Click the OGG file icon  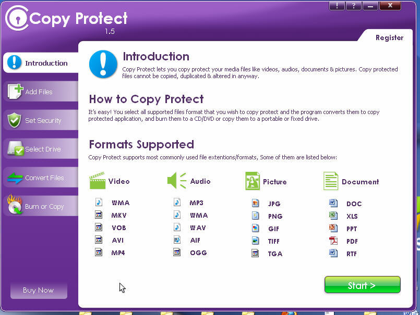point(177,252)
